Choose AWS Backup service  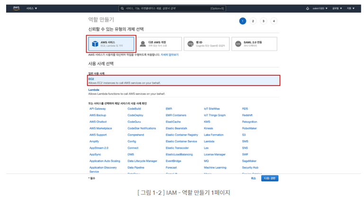pyautogui.click(x=98, y=115)
